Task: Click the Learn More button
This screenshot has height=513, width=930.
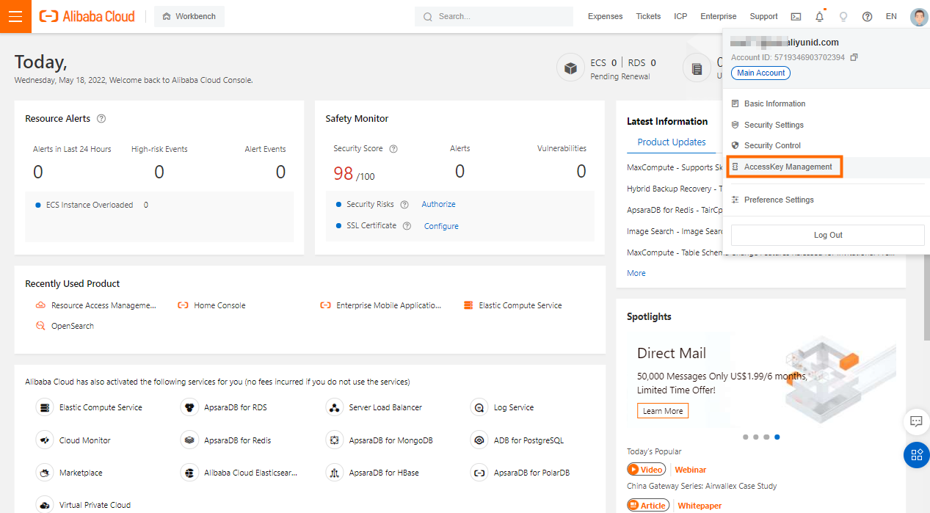Action: tap(662, 411)
